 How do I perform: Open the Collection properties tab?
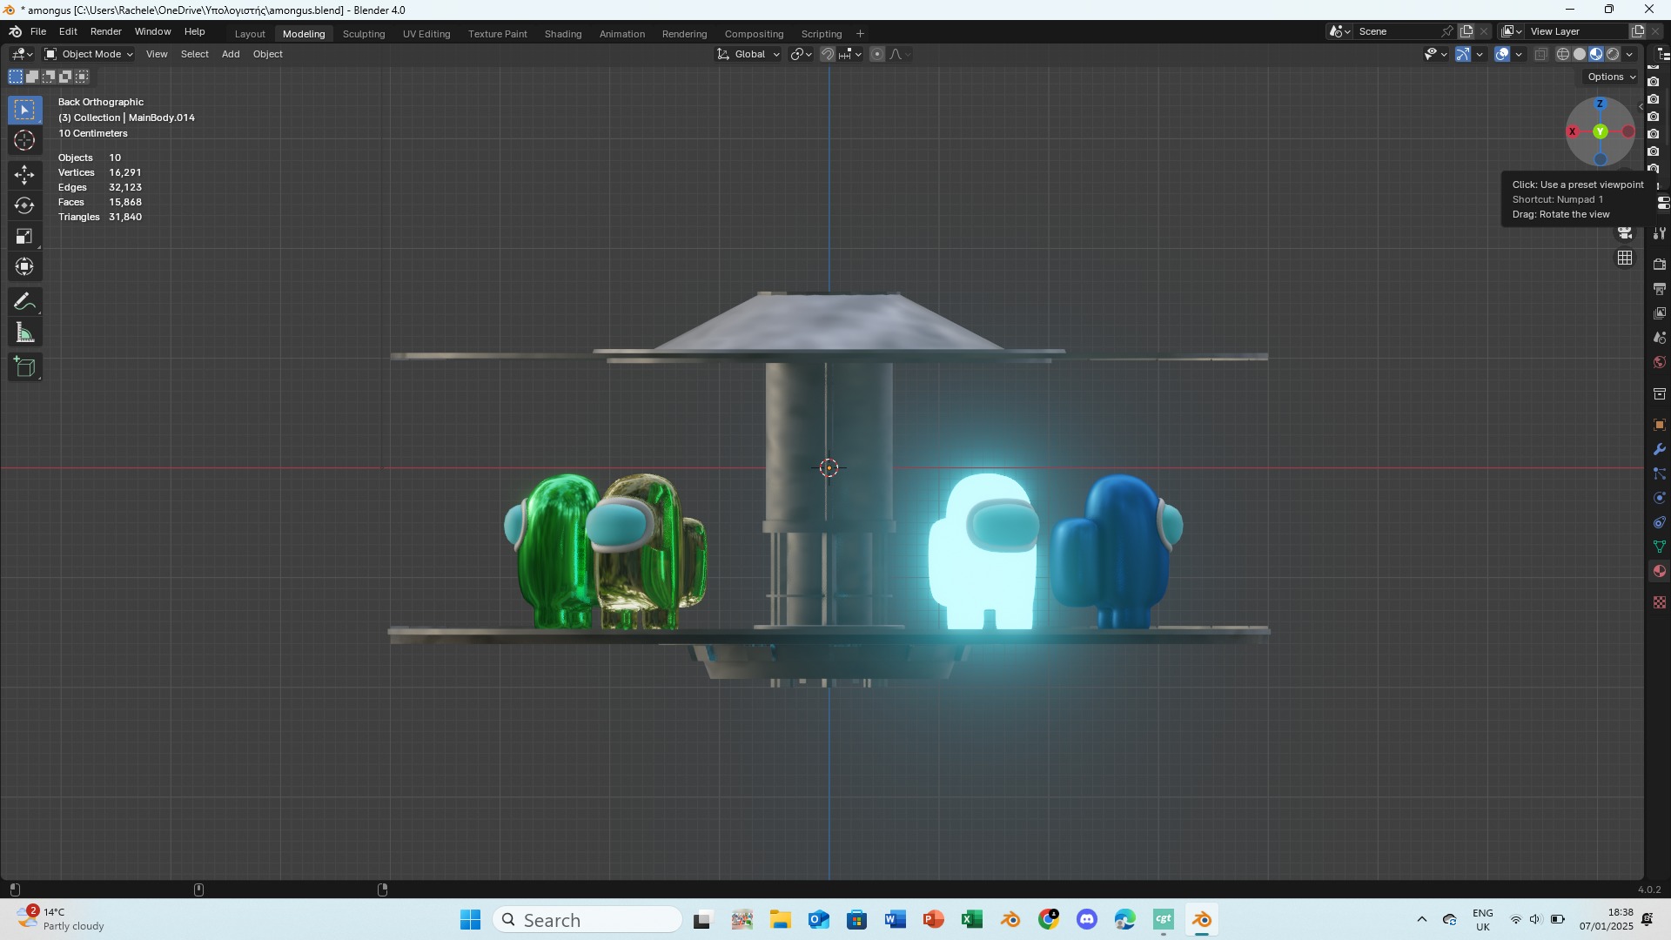(x=1660, y=394)
